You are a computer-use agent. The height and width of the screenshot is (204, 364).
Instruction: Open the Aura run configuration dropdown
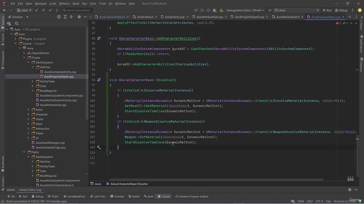click(x=297, y=10)
